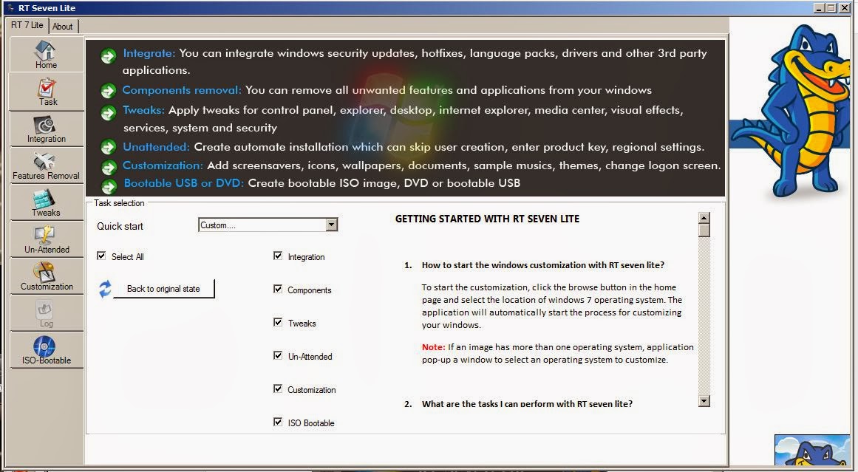The height and width of the screenshot is (472, 858).
Task: Open the Tweaks sidebar icon
Action: click(x=46, y=203)
